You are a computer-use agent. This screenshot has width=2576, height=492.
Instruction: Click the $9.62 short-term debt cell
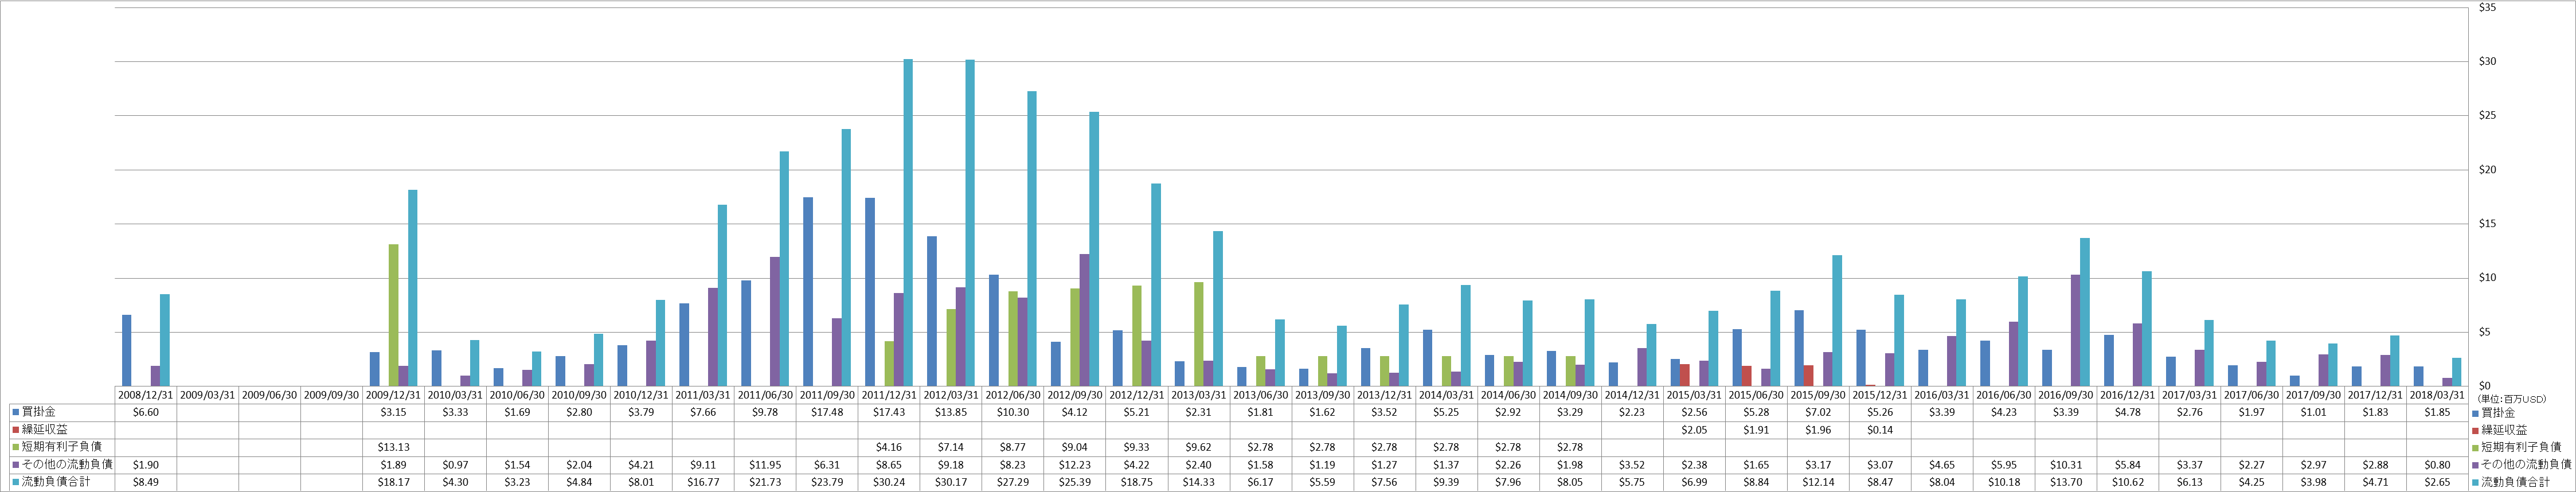pos(1198,447)
